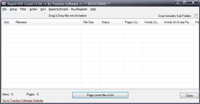Sort by the Filename column header
Screen dimensions: 200x104
47,22
